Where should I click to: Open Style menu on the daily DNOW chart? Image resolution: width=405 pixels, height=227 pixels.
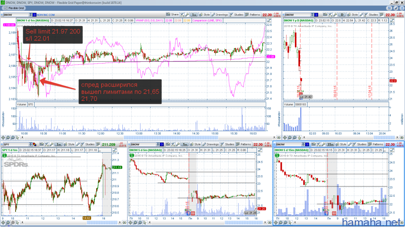point(353,15)
